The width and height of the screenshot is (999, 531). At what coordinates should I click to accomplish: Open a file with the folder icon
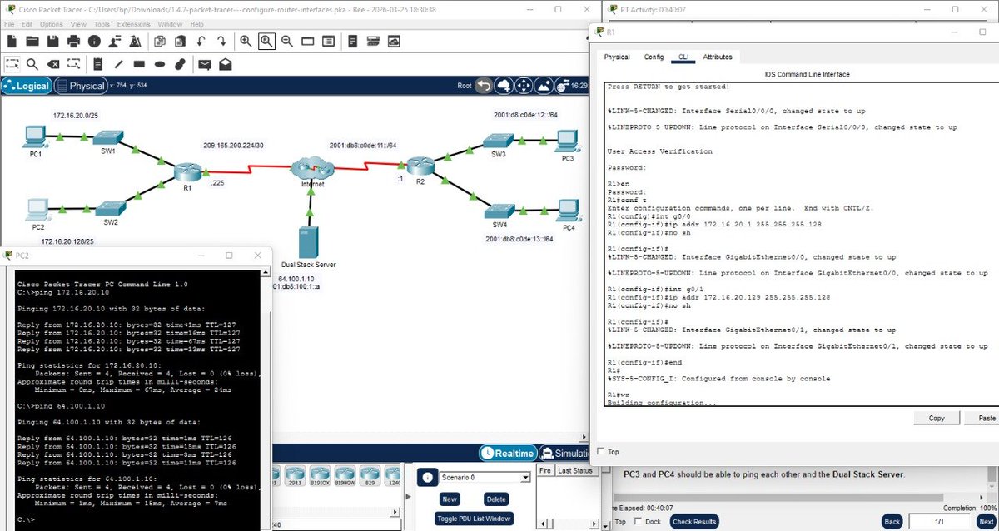[x=32, y=41]
